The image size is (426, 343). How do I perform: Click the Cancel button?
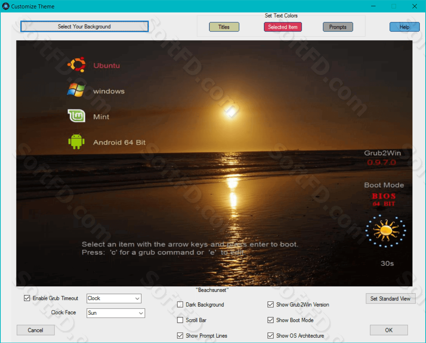tap(35, 330)
